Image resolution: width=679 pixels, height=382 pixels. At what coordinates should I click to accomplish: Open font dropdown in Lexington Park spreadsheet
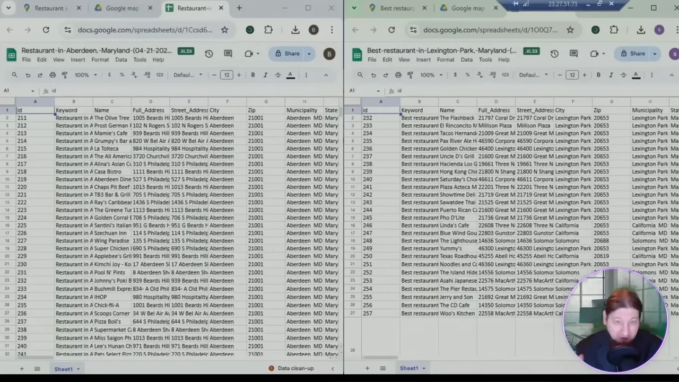coord(533,75)
